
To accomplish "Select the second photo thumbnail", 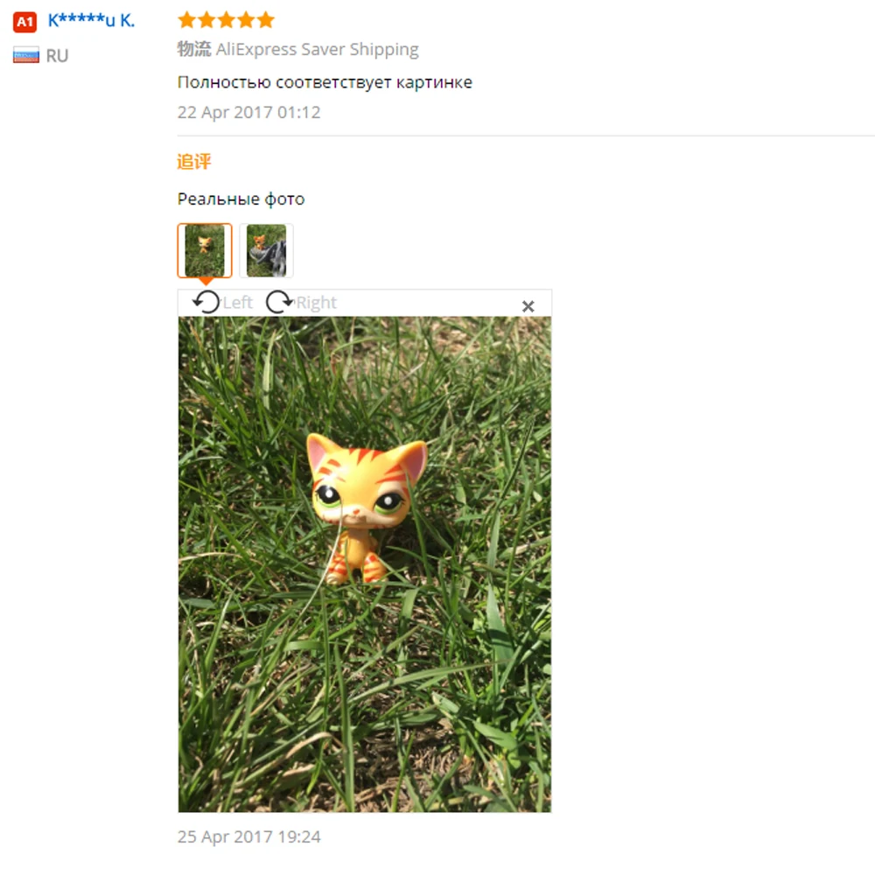I will 266,250.
